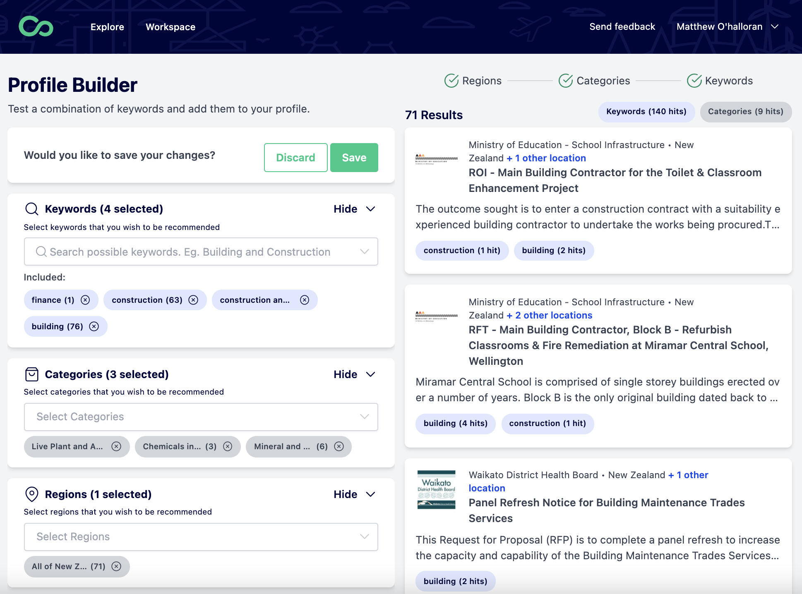Image resolution: width=802 pixels, height=594 pixels.
Task: Click the Categories step checkmark icon
Action: pyautogui.click(x=566, y=81)
